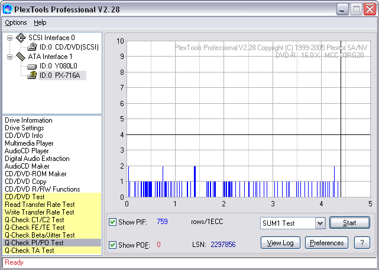Select Write Transfer Rate Test
Viewport: 379px width, 270px height.
coord(52,212)
